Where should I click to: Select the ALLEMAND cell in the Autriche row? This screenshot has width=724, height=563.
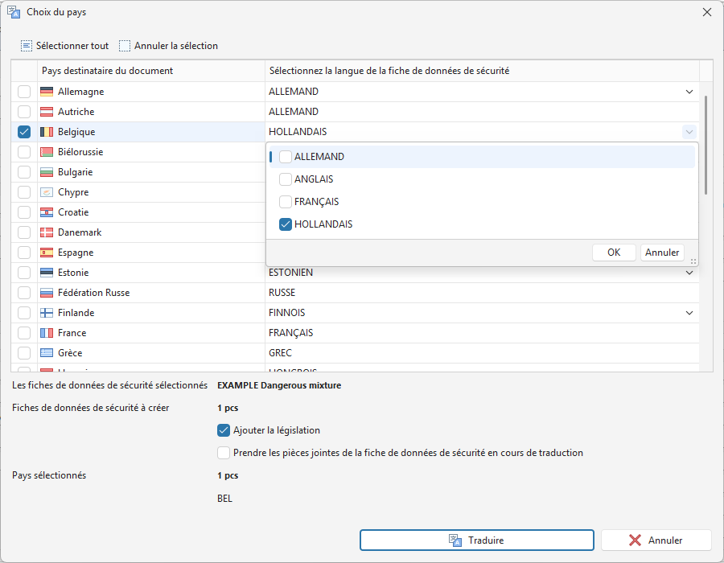[482, 112]
